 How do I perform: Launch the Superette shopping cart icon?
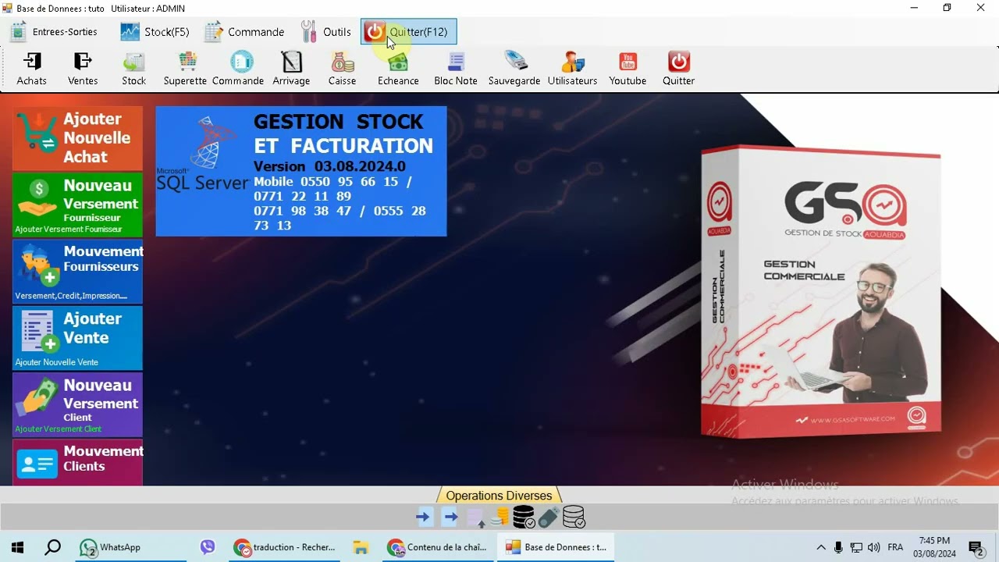click(x=186, y=69)
